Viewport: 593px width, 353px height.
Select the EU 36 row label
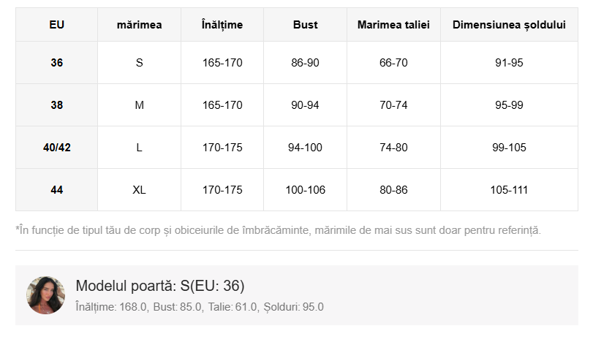coord(57,63)
